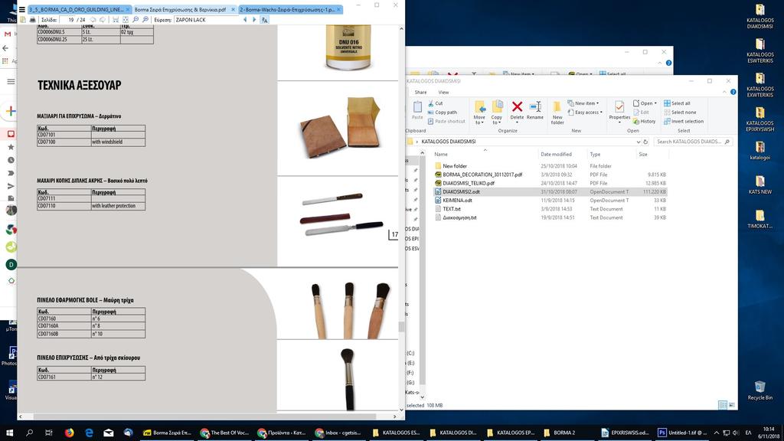Image resolution: width=784 pixels, height=441 pixels.
Task: Select DIAKOSMISI_TELIKO.pdf file
Action: 469,184
